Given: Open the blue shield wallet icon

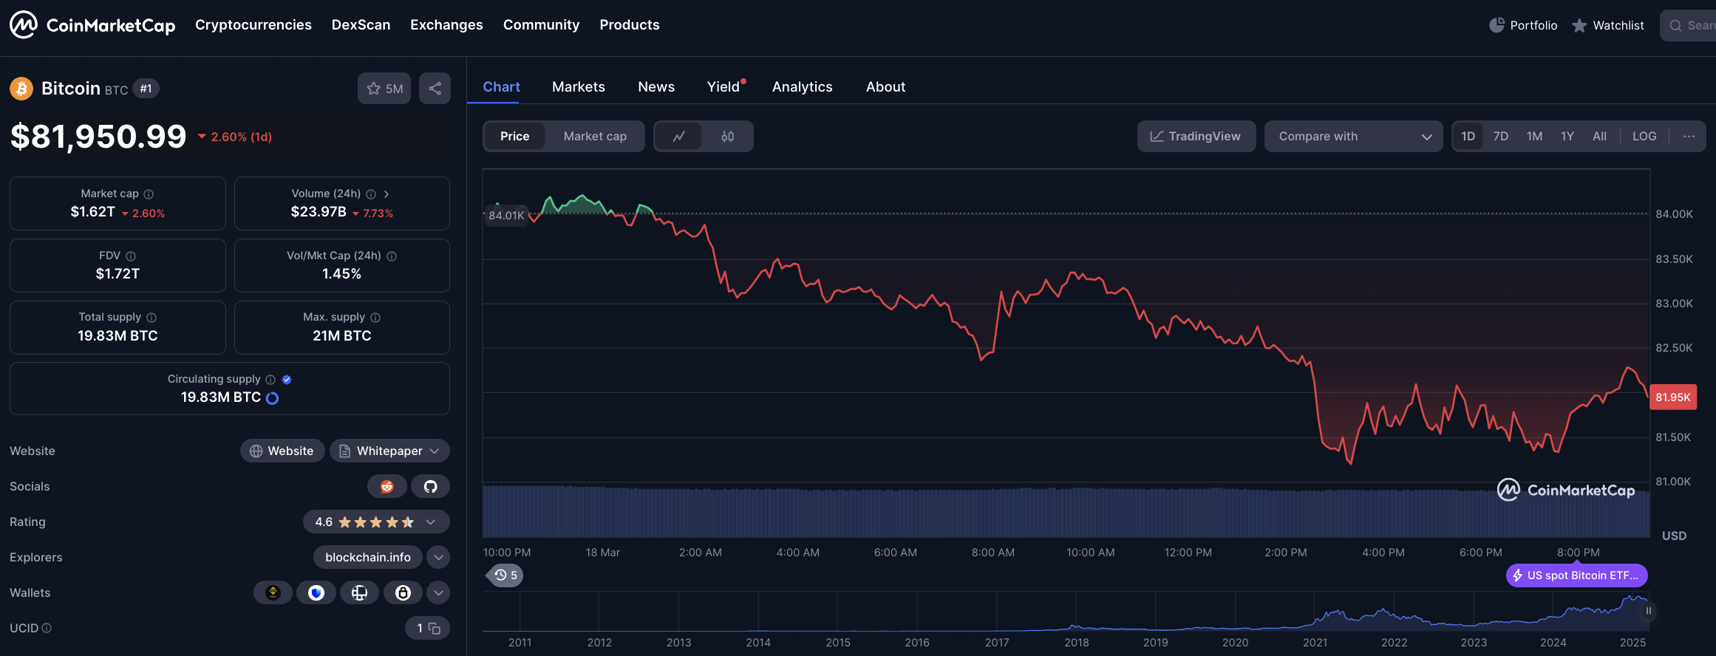Looking at the screenshot, I should click(316, 592).
